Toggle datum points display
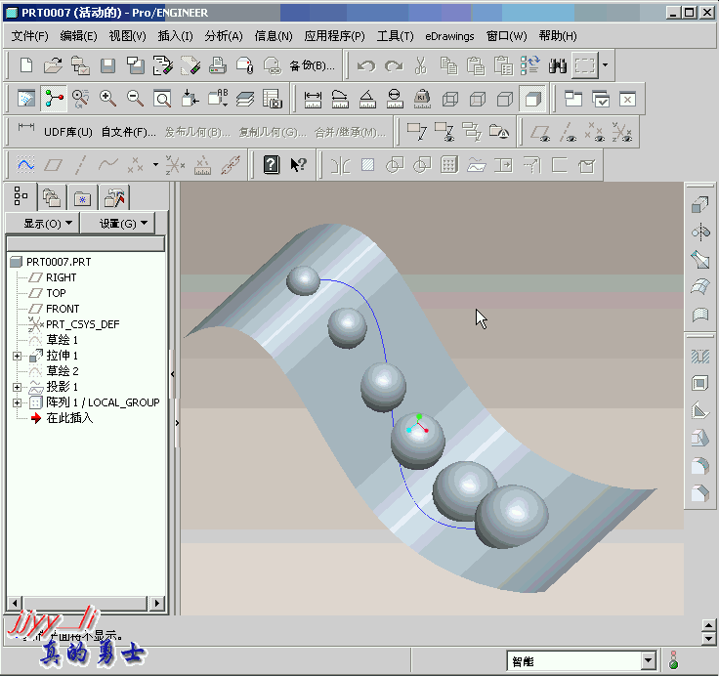The width and height of the screenshot is (719, 676). 595,133
